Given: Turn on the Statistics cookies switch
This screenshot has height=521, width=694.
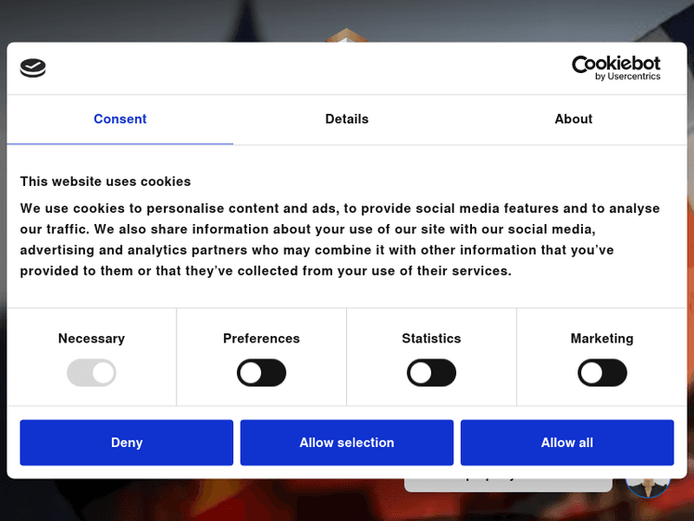Looking at the screenshot, I should [x=431, y=373].
